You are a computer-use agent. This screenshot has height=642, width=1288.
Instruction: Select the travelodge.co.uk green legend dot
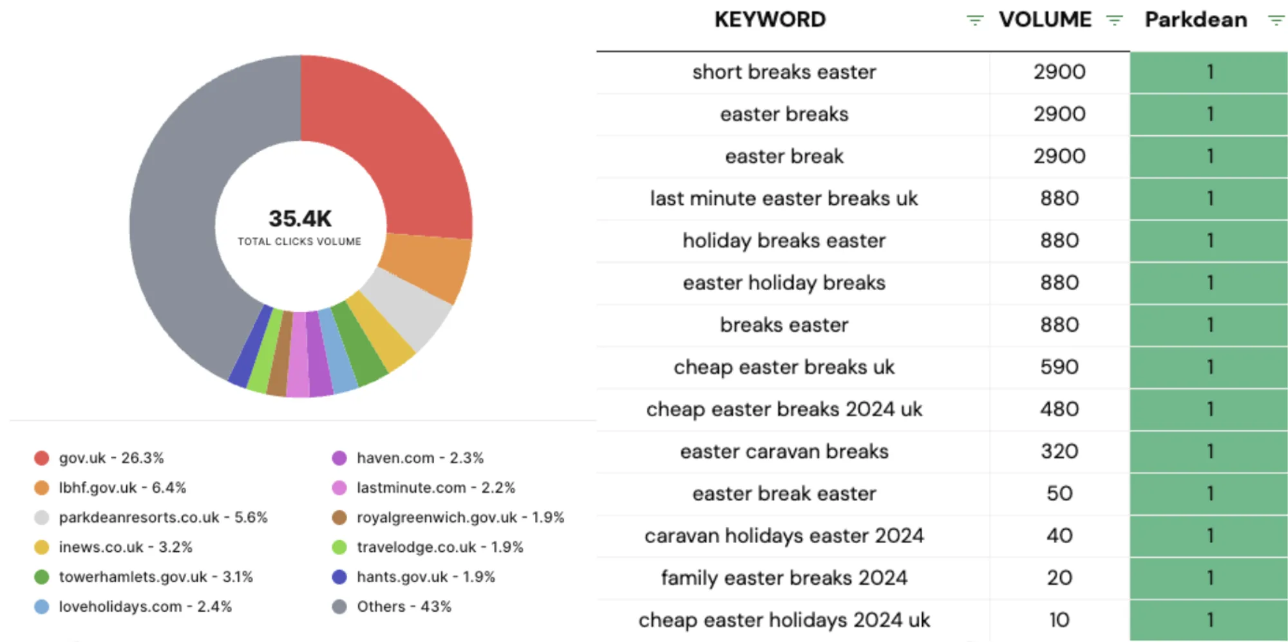tap(339, 547)
